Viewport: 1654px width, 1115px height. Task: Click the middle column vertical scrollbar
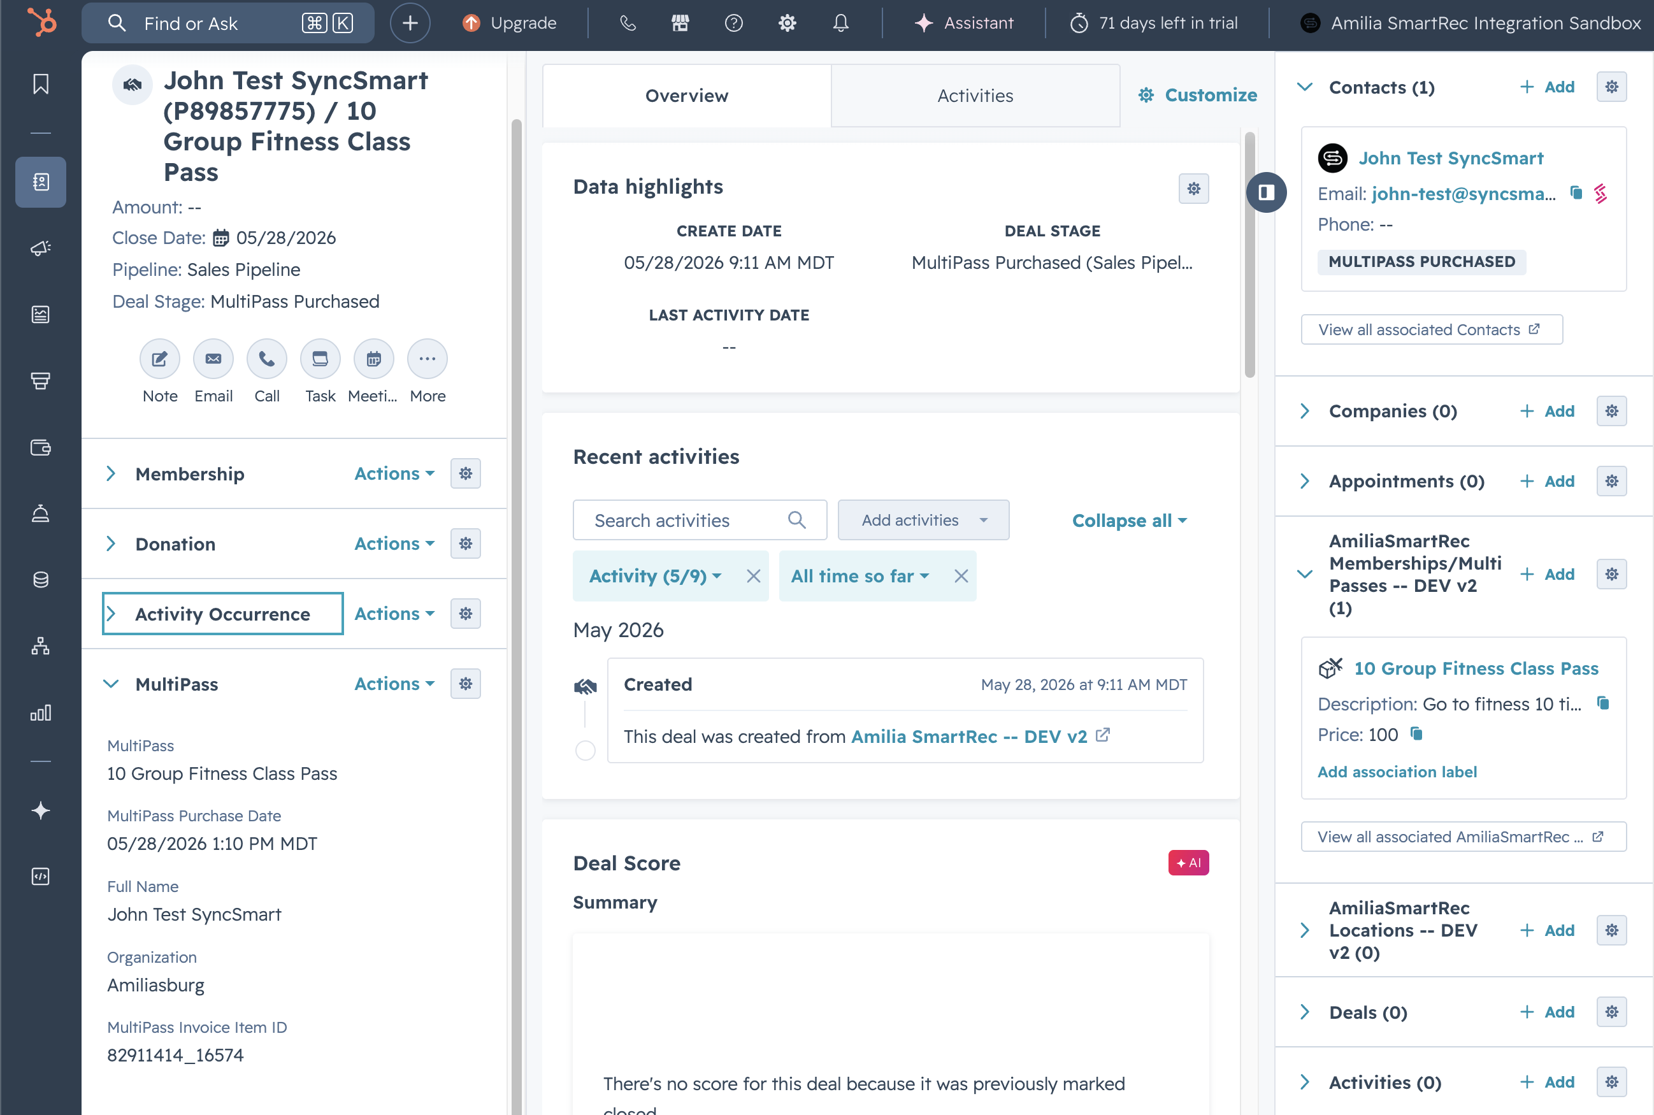click(1249, 255)
